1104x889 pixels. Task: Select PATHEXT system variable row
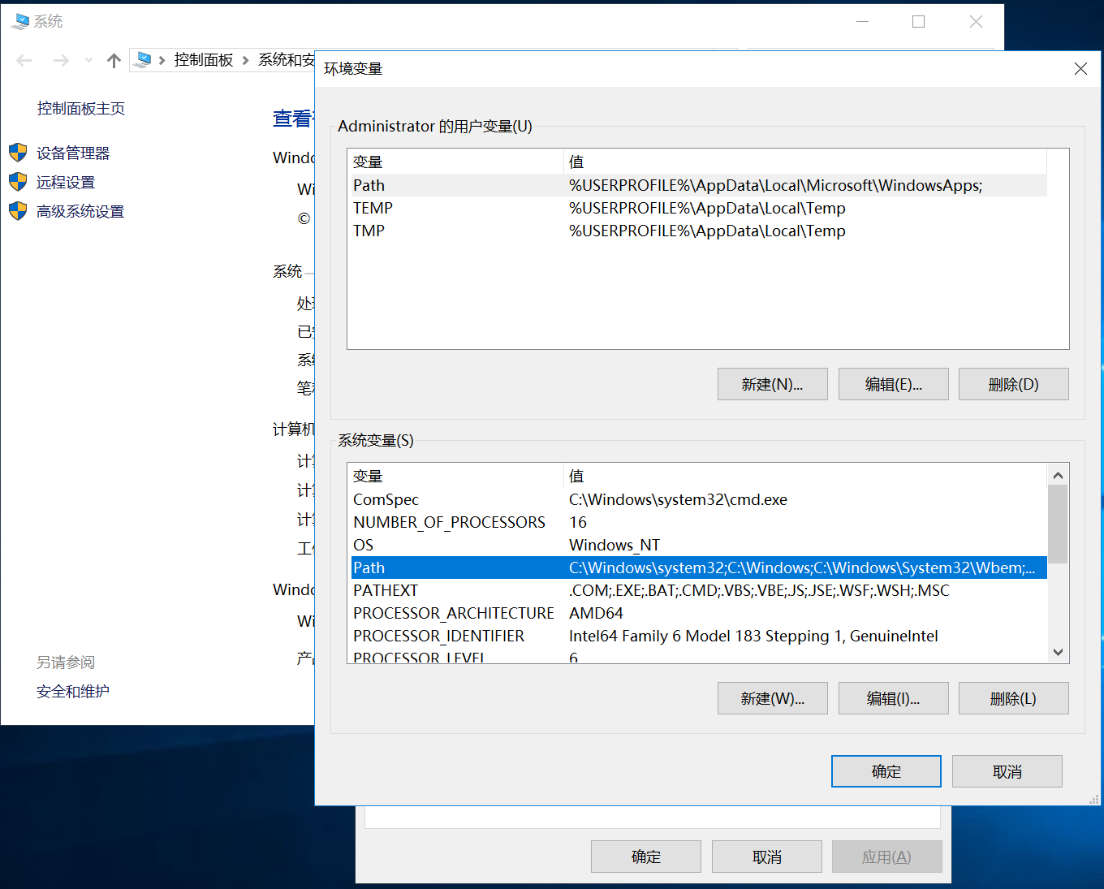tap(699, 590)
